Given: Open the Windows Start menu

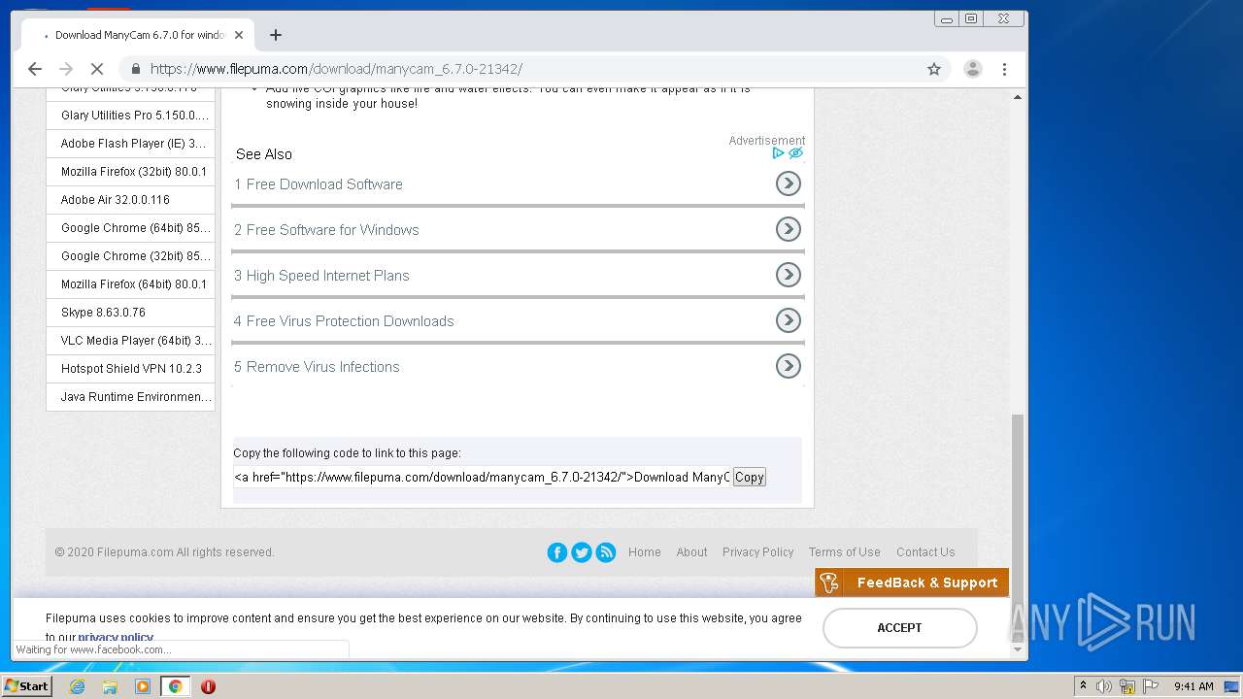Looking at the screenshot, I should (26, 685).
